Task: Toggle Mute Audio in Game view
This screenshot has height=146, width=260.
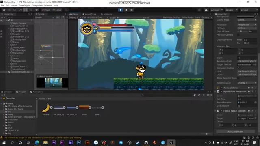Action: (188, 17)
